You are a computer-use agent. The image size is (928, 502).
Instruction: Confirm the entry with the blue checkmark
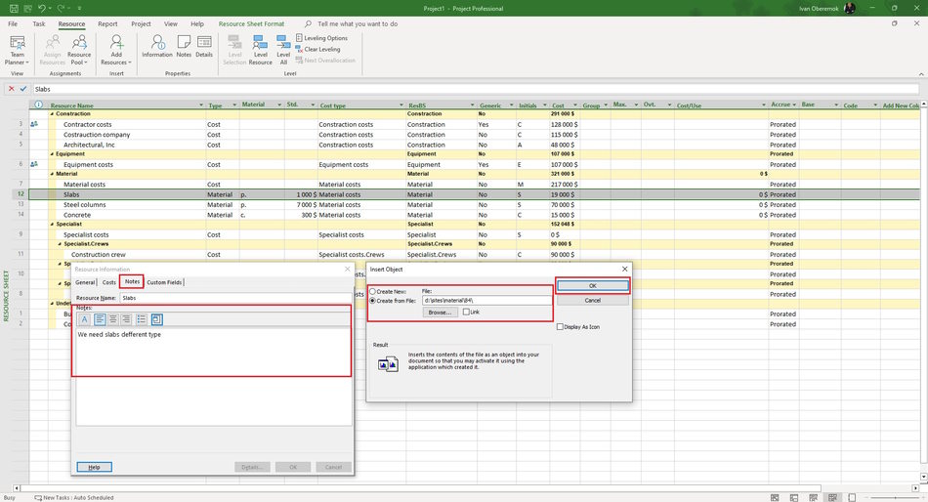[x=23, y=89]
